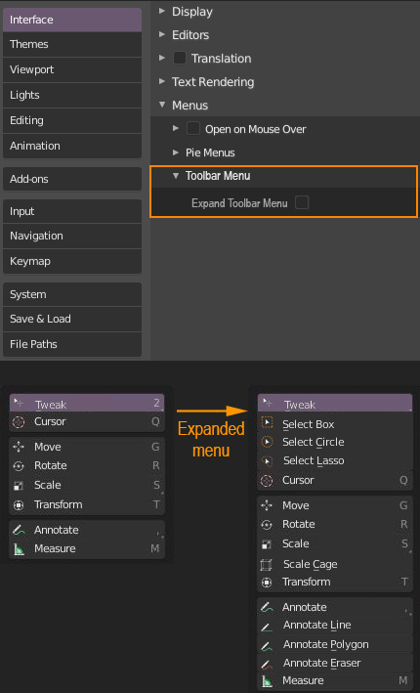Viewport: 420px width, 693px height.
Task: Choose Scale Cage text in expanded menu
Action: 310,564
